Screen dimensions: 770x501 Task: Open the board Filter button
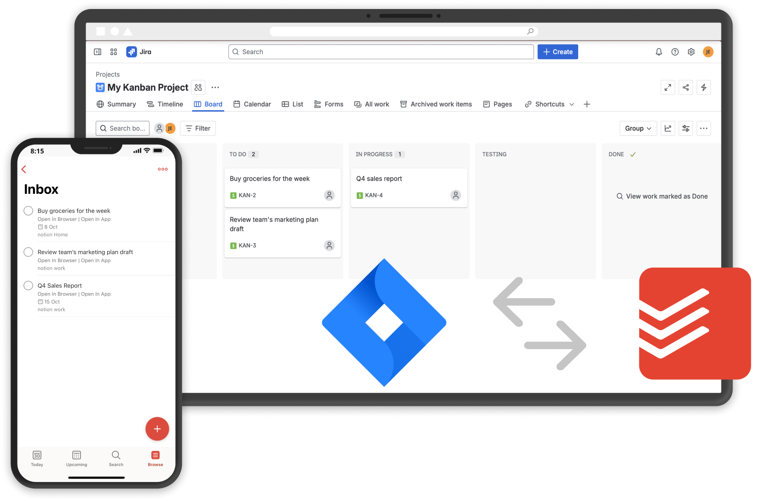198,128
